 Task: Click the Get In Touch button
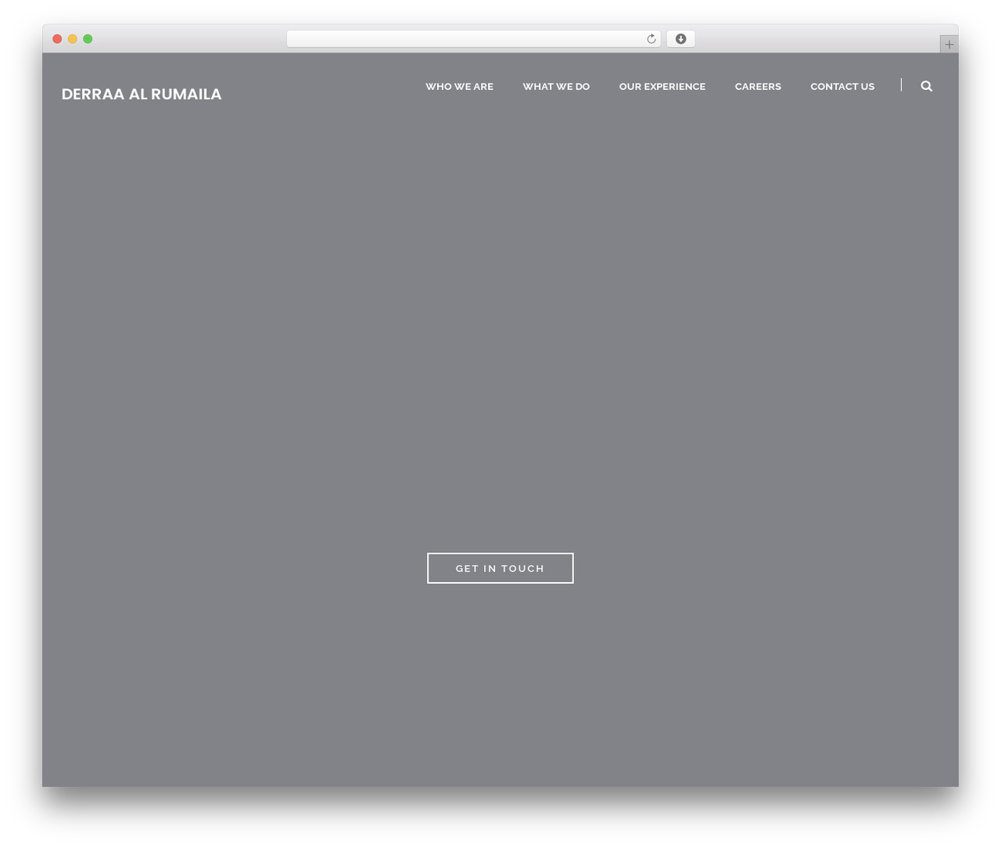pyautogui.click(x=500, y=568)
